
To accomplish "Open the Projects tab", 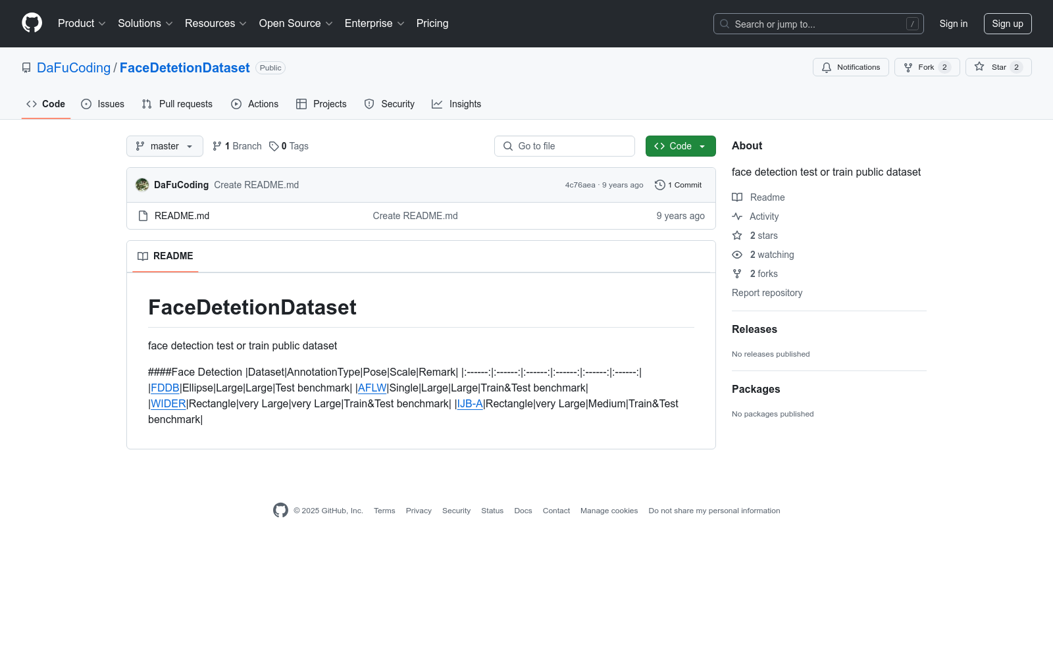I will pos(321,104).
